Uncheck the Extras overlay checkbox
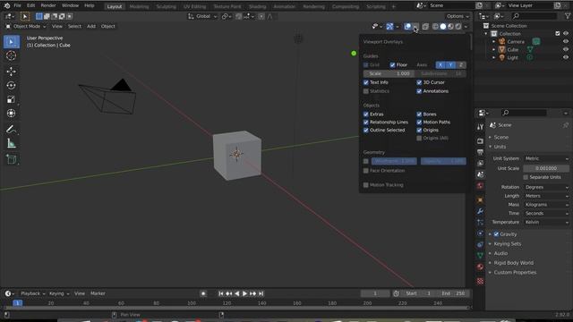This screenshot has height=322, width=573. tap(366, 114)
